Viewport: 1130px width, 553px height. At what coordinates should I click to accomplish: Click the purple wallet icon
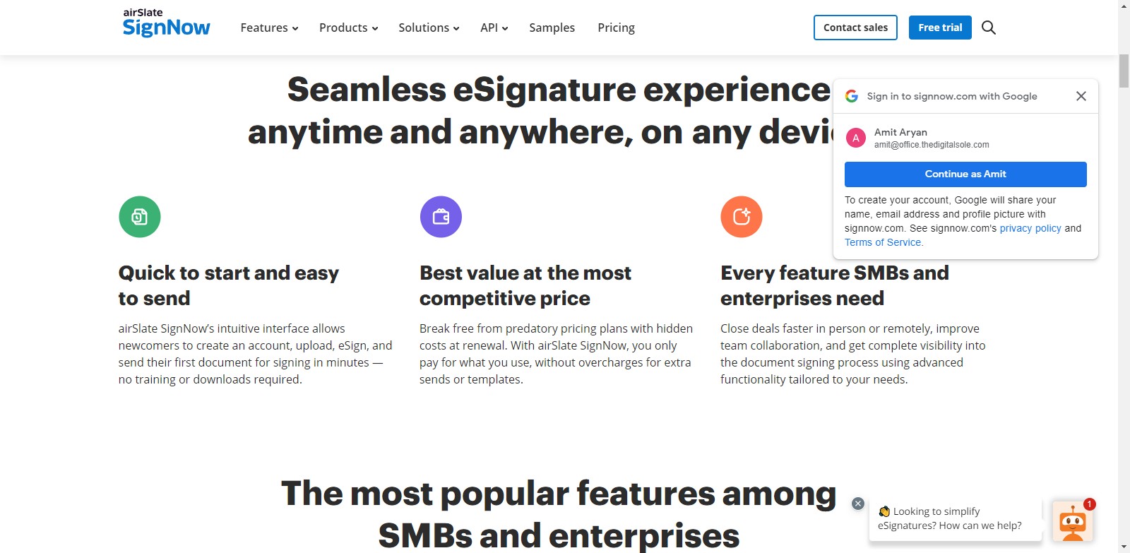pyautogui.click(x=441, y=217)
